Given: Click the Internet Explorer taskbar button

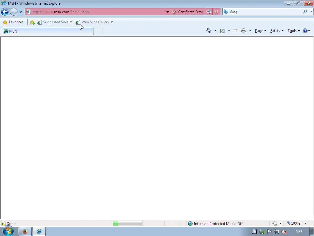Looking at the screenshot, I should click(39, 232).
